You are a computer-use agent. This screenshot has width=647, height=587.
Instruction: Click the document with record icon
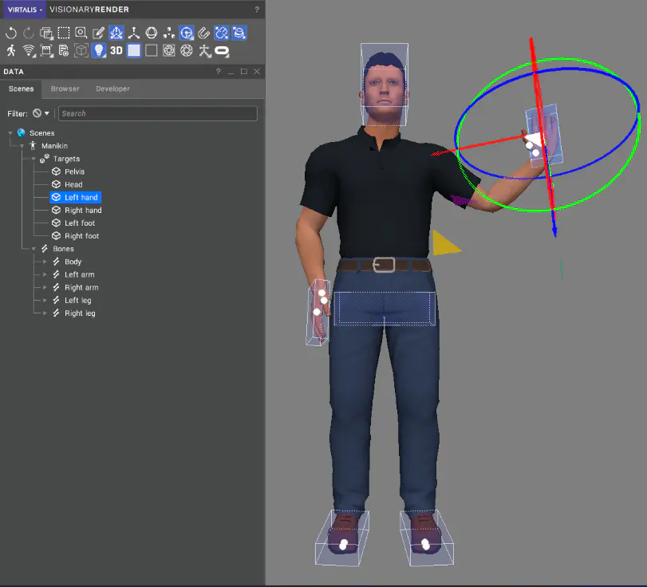[64, 51]
